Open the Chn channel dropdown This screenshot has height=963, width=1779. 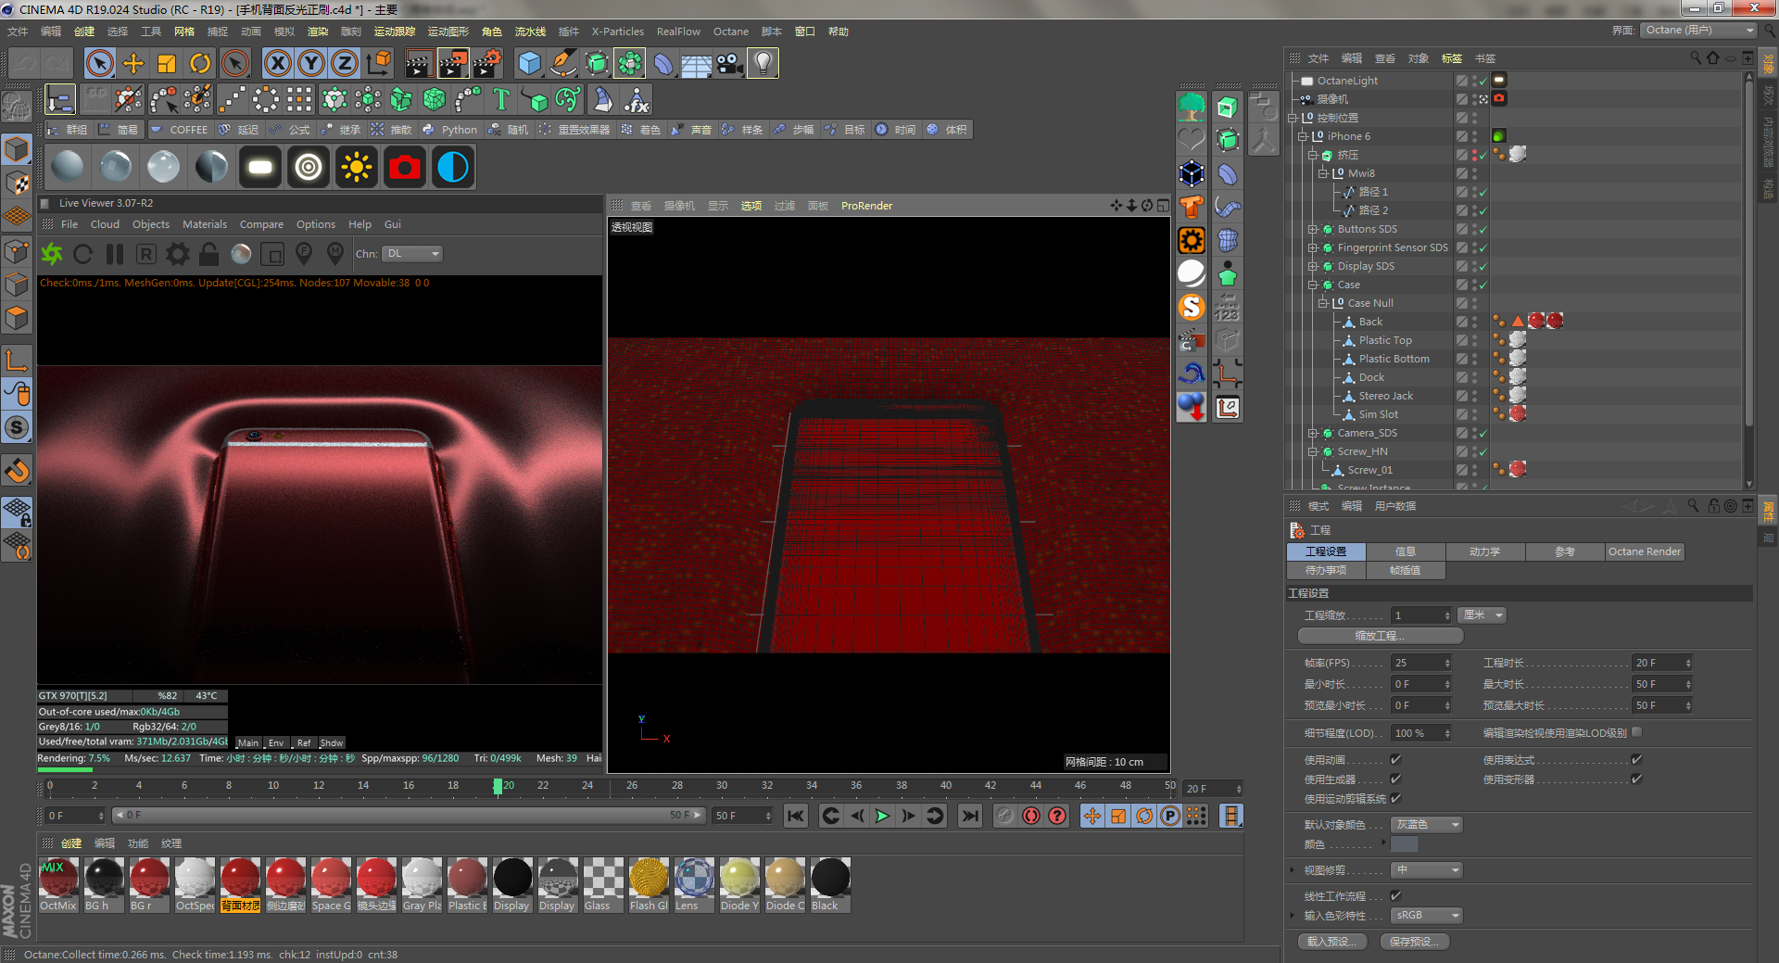tap(412, 254)
